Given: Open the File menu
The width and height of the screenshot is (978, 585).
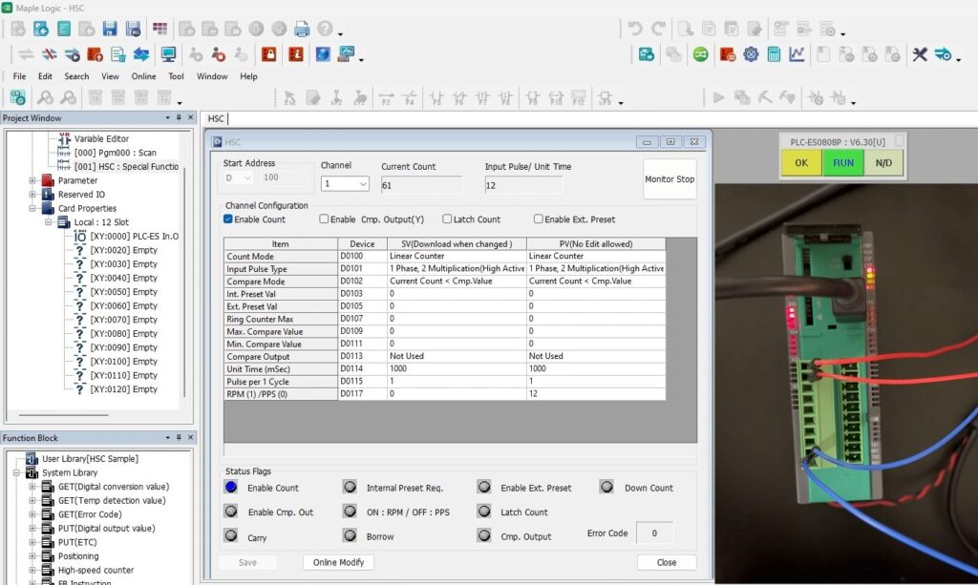Looking at the screenshot, I should click(19, 76).
